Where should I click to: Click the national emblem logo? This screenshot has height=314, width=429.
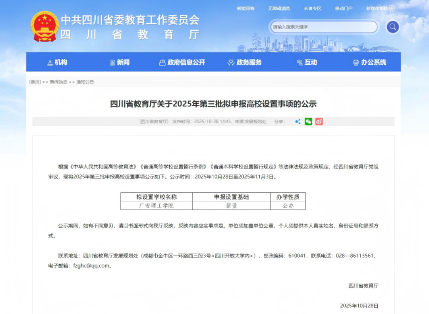point(44,27)
